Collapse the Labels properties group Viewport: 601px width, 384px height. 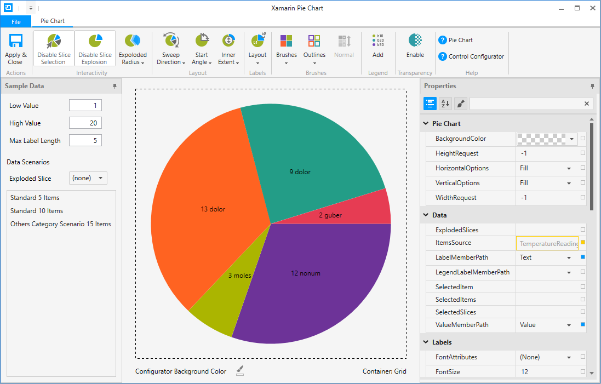click(x=426, y=342)
